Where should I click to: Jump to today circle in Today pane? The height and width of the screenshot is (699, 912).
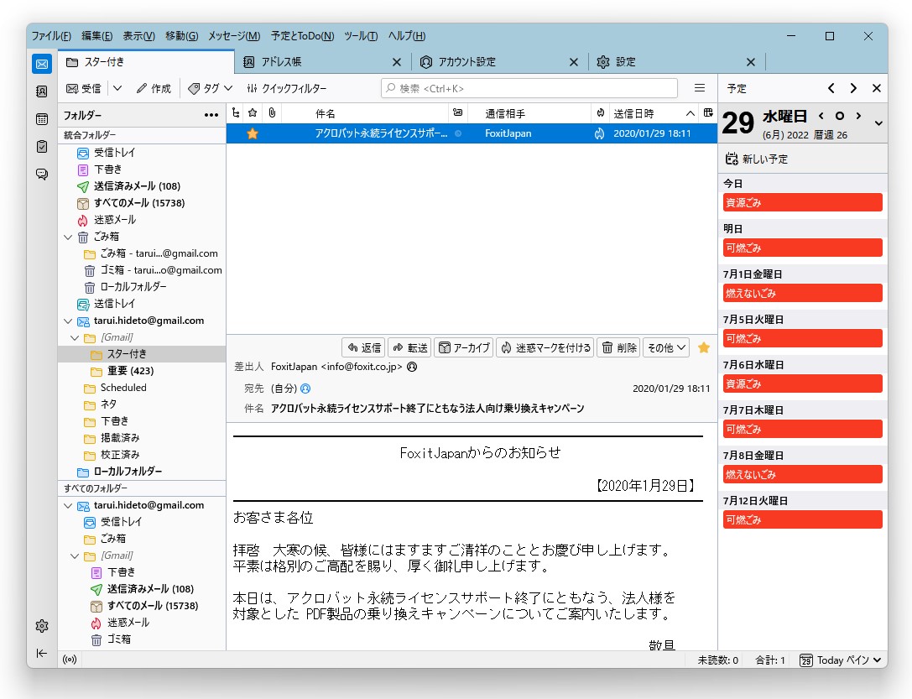pyautogui.click(x=839, y=116)
